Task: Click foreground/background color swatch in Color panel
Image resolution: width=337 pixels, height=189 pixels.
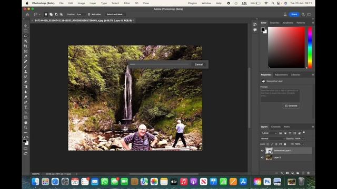Action: pyautogui.click(x=264, y=30)
